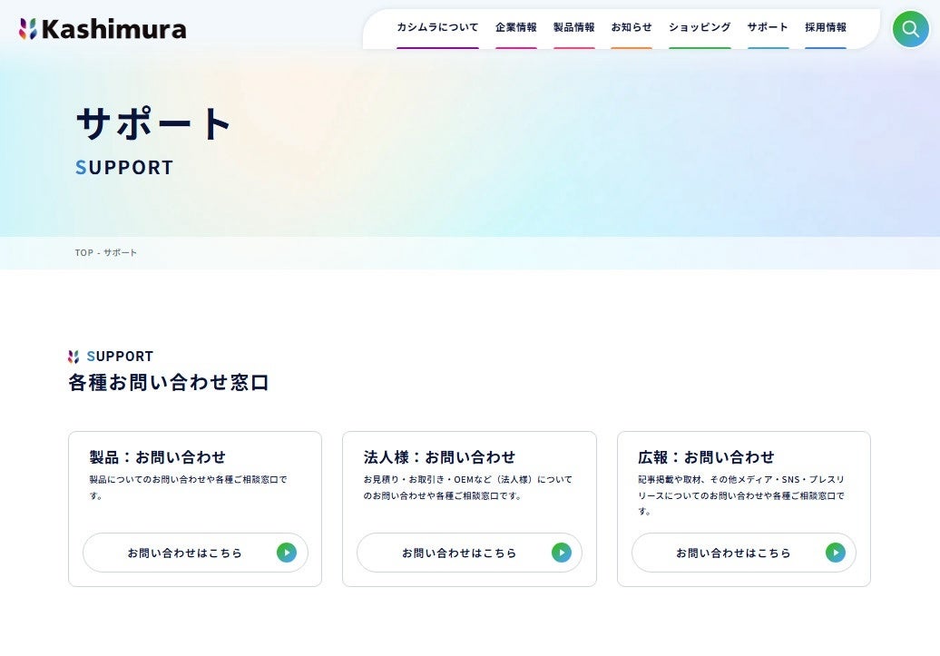This screenshot has width=940, height=656.
Task: Click arrow icon in 製品 inquiry button
Action: pos(287,553)
